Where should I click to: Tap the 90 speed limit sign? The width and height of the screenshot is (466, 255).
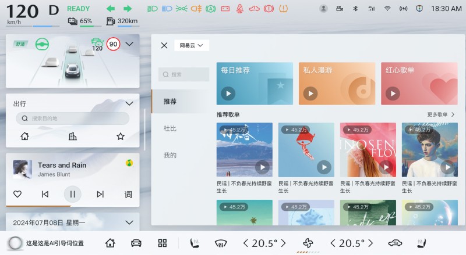113,44
